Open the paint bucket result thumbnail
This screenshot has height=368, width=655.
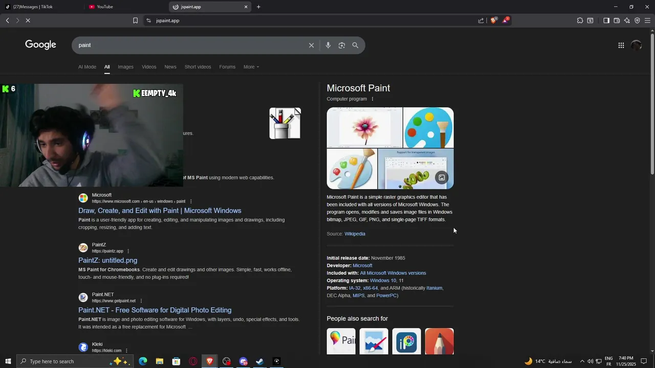click(285, 123)
